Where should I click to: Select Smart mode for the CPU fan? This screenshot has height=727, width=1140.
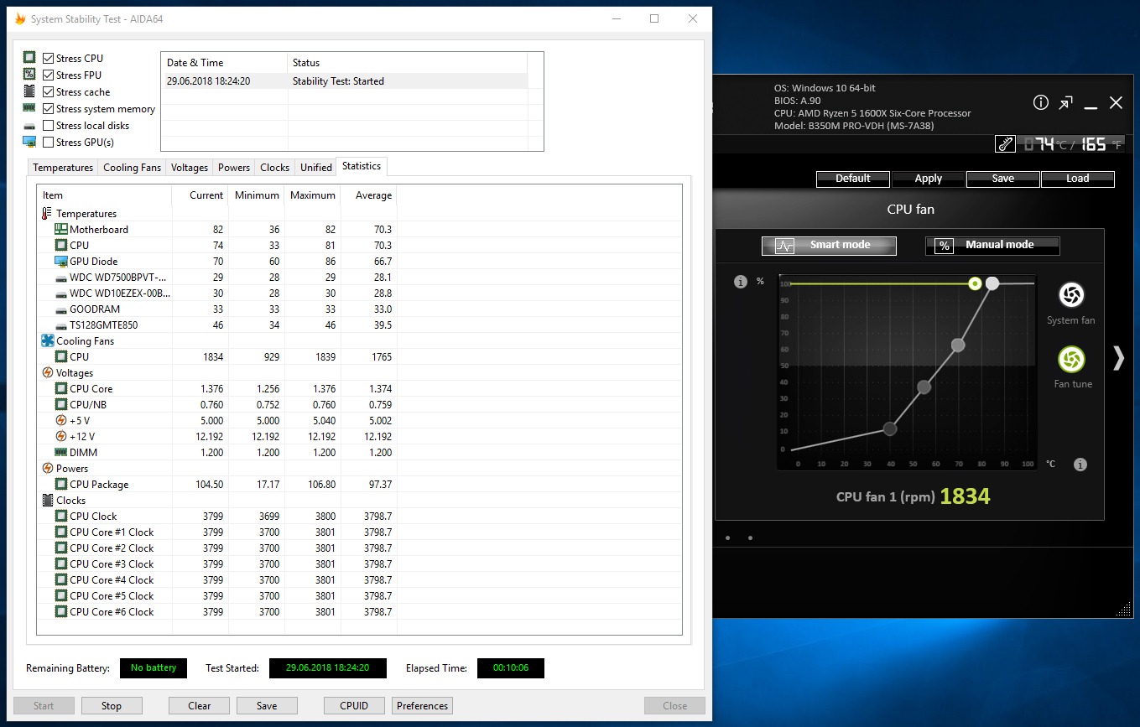pyautogui.click(x=829, y=246)
